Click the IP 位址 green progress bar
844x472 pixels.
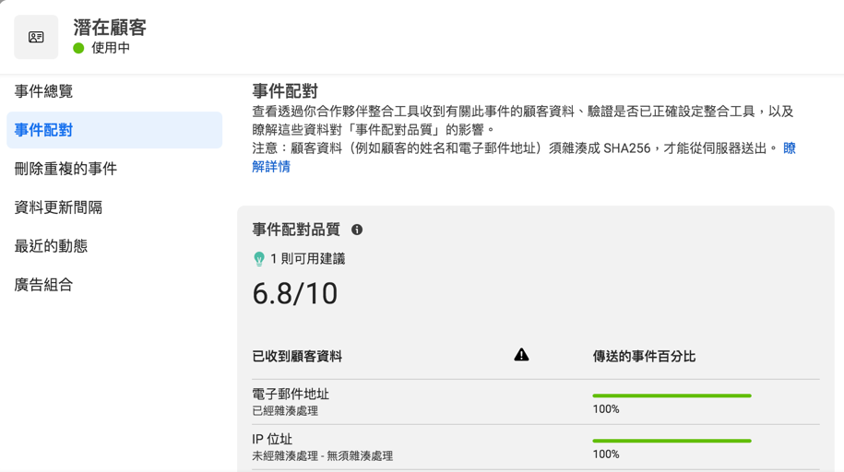tap(672, 441)
